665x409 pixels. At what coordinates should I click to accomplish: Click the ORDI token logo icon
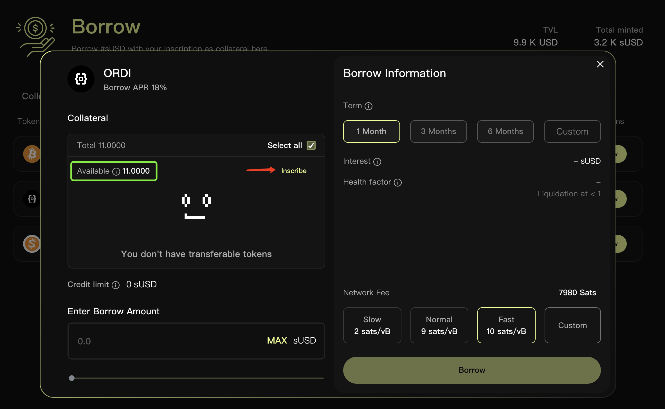click(x=81, y=79)
